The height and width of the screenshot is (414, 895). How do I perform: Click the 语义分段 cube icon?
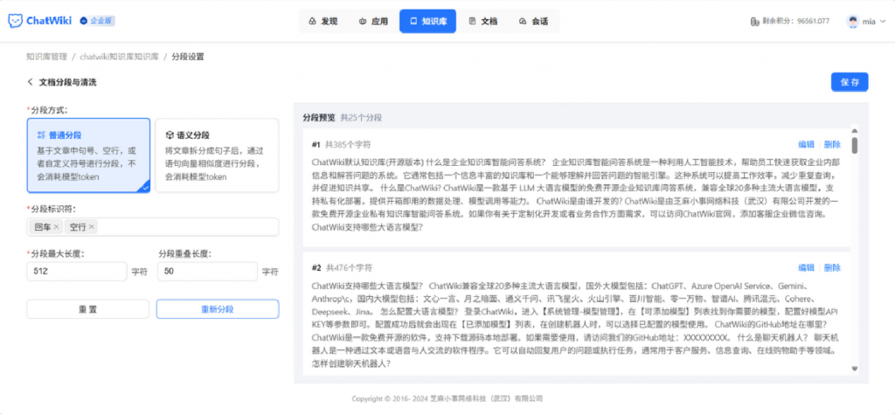click(x=169, y=135)
